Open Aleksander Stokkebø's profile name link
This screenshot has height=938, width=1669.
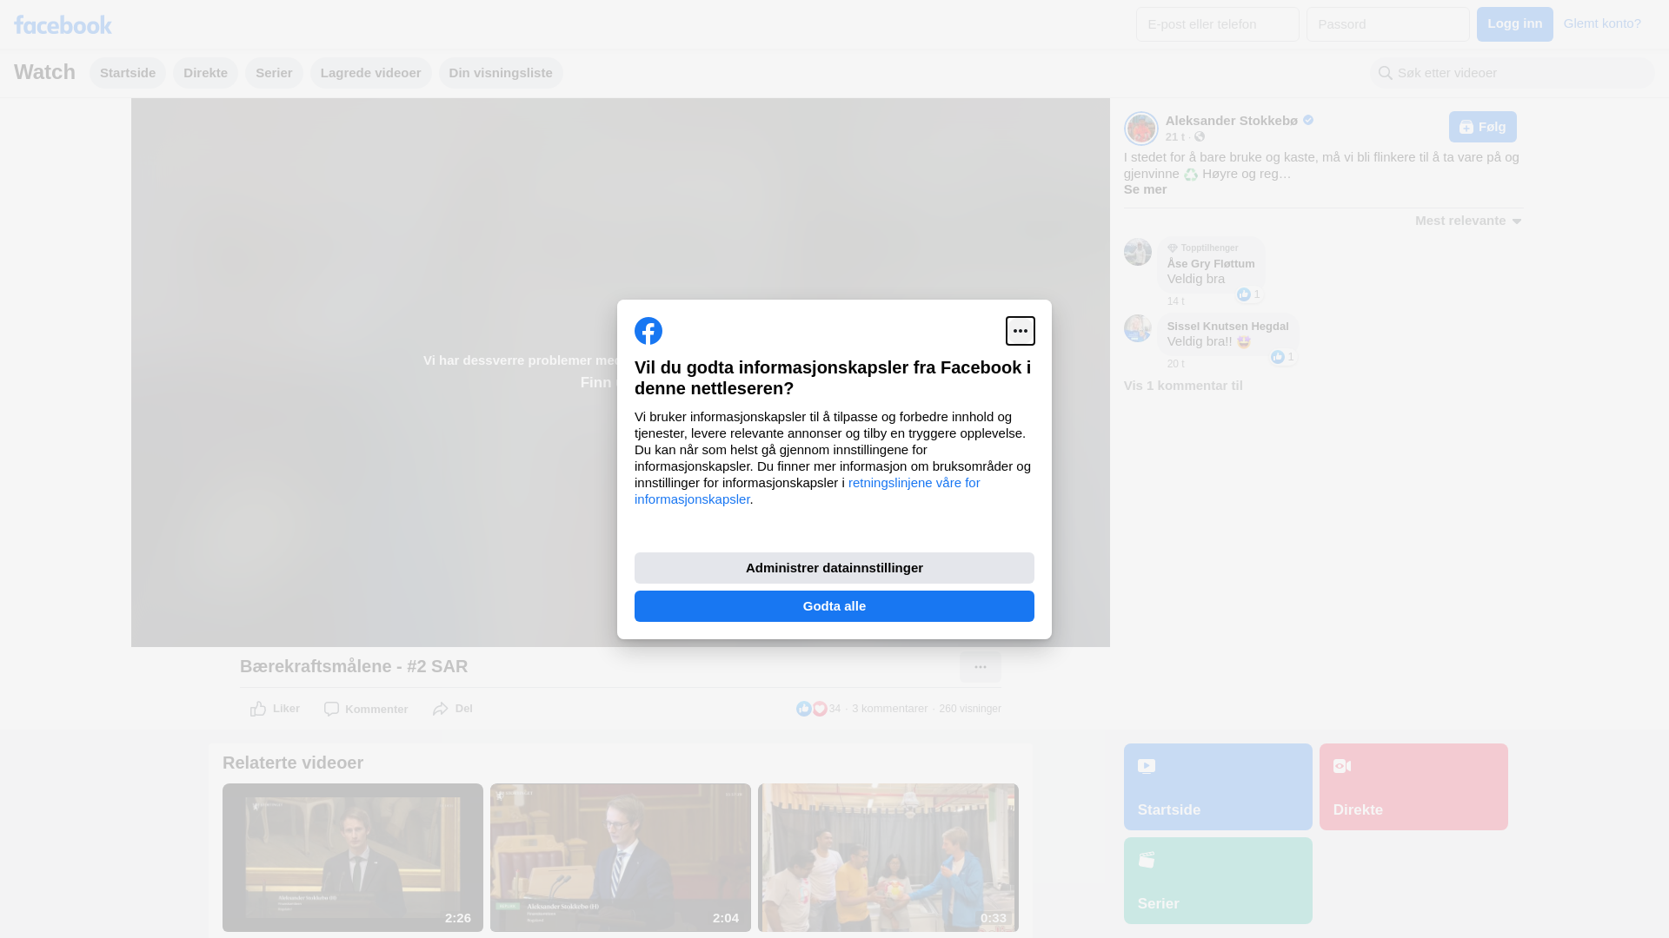pos(1231,121)
